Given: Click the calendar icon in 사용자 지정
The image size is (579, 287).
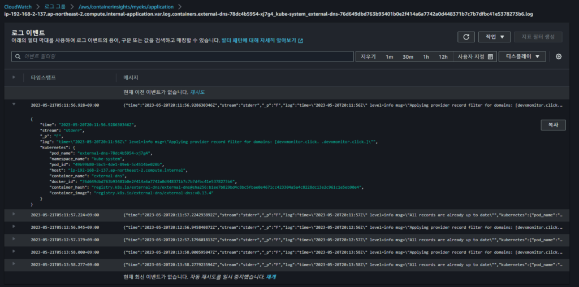Looking at the screenshot, I should click(490, 57).
